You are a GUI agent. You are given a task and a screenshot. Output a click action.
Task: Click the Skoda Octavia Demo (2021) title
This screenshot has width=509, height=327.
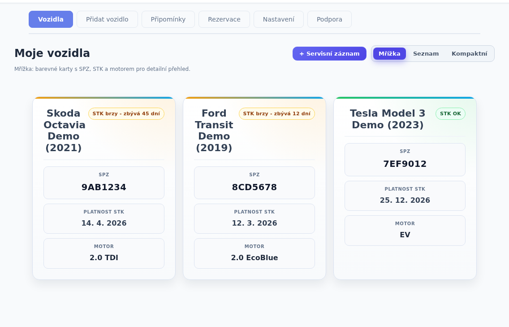click(64, 131)
